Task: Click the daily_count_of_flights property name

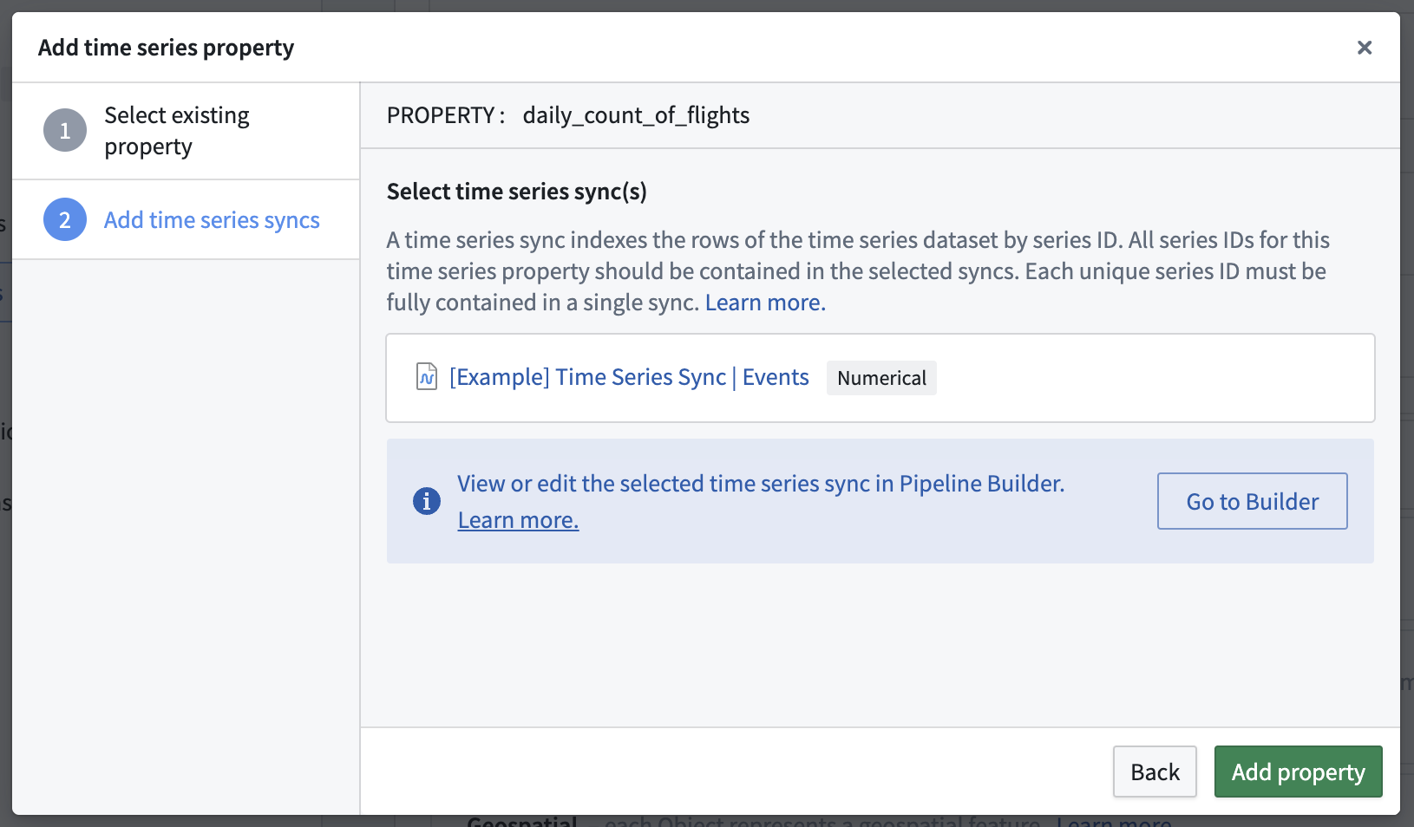Action: 636,115
